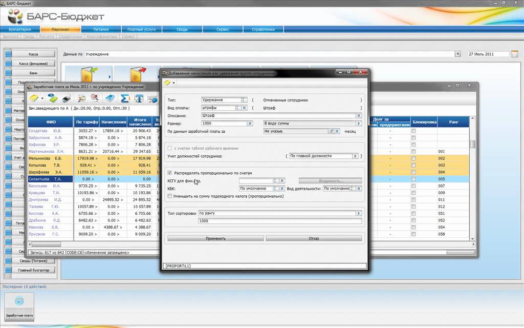Clear the Размер field using X icon
This screenshot has height=328, width=524.
250,124
